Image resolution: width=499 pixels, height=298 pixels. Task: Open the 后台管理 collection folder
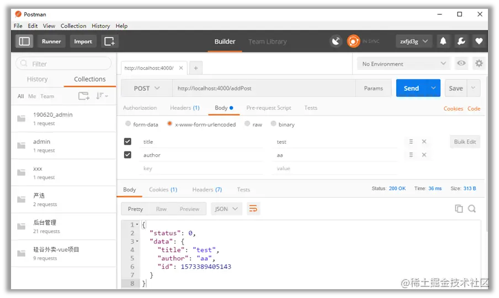click(63, 226)
